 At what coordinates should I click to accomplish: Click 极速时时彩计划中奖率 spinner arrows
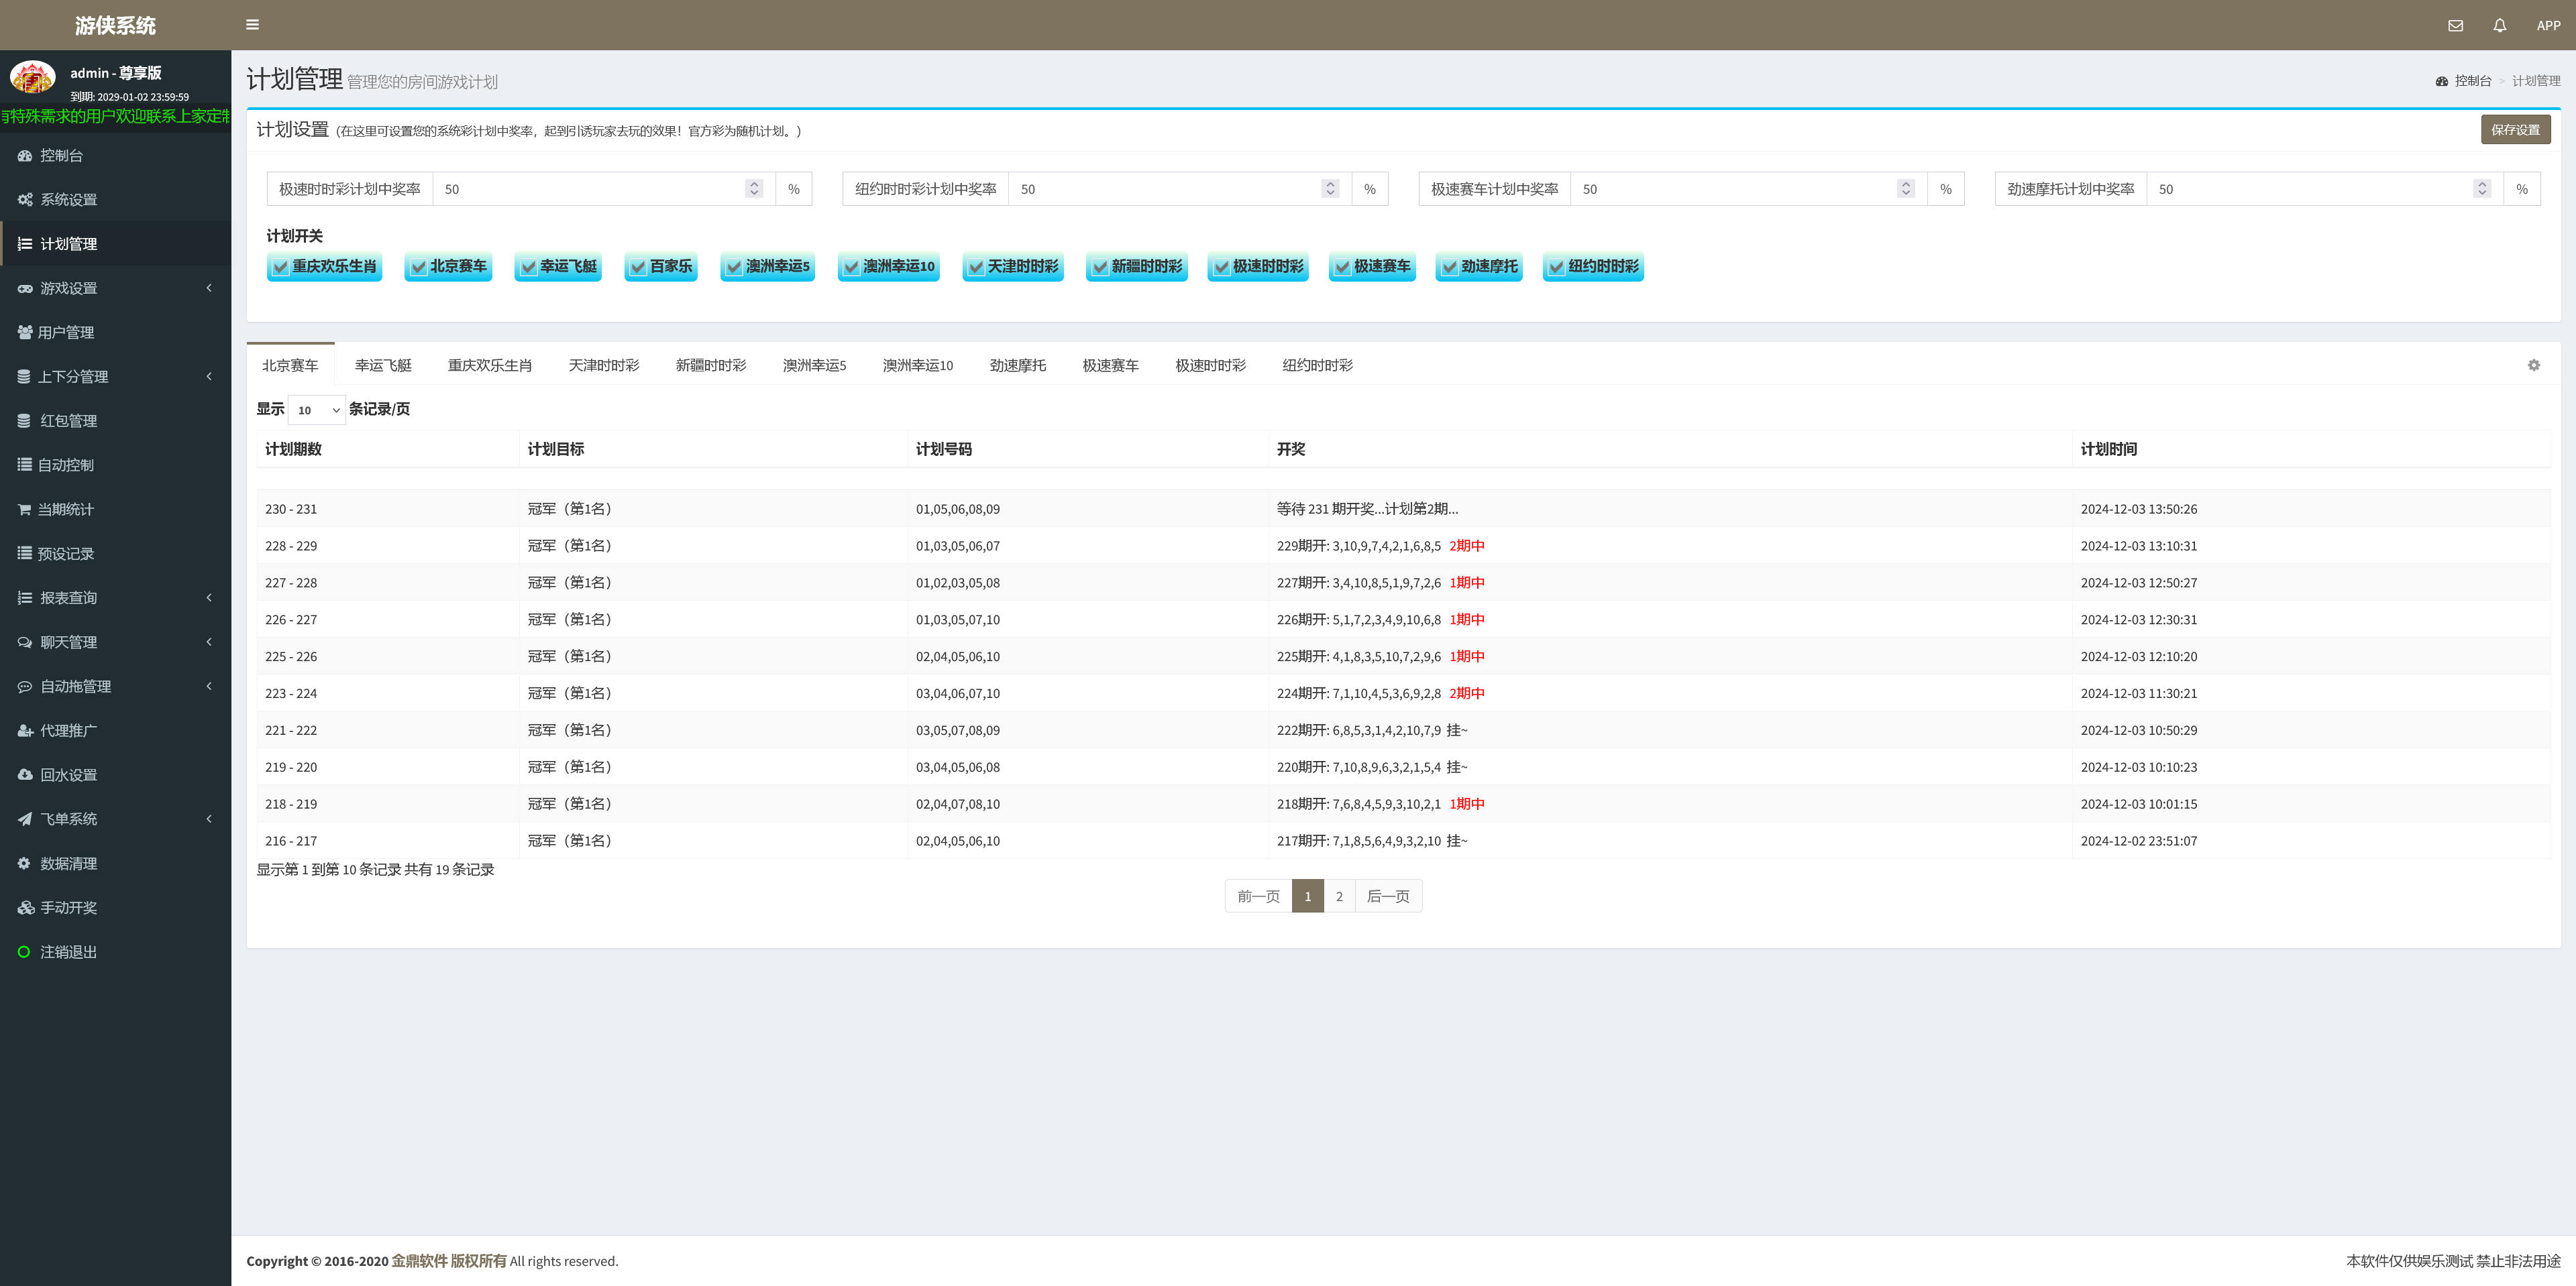click(x=754, y=189)
